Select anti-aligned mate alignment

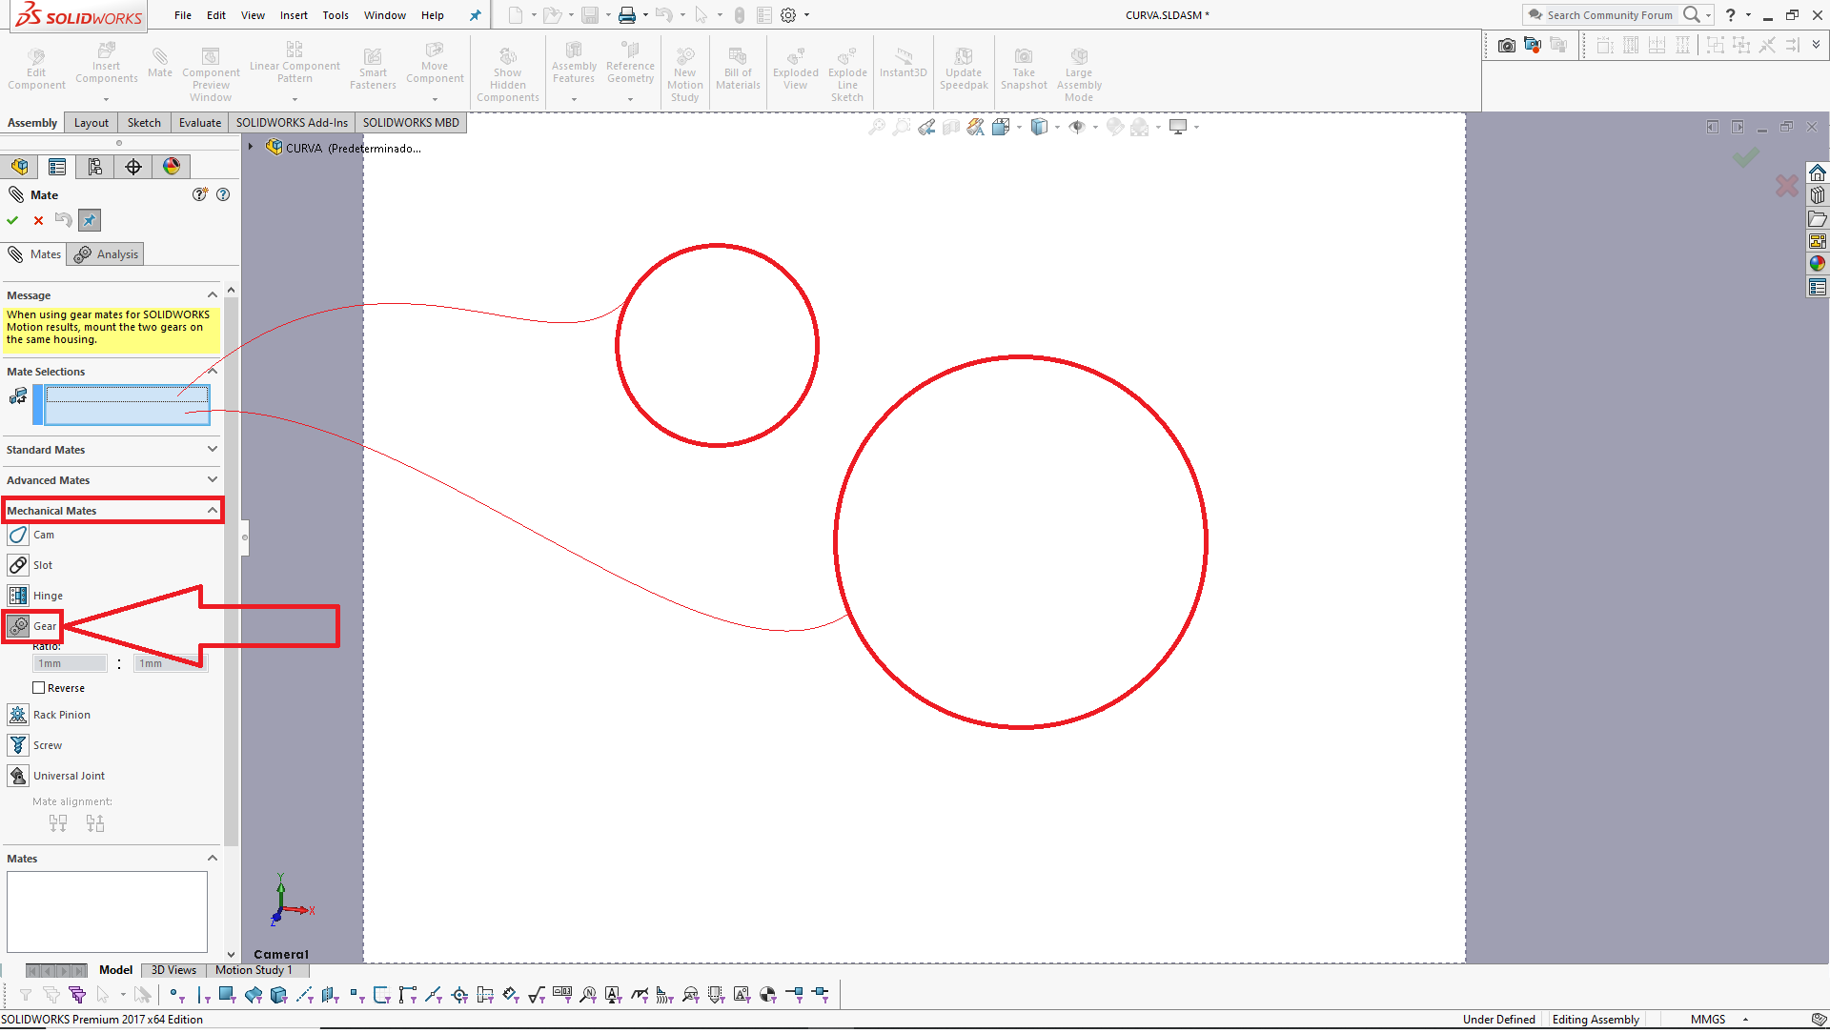[94, 822]
